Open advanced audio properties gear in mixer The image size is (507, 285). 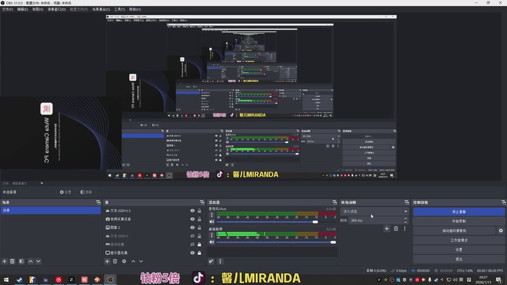tap(211, 261)
